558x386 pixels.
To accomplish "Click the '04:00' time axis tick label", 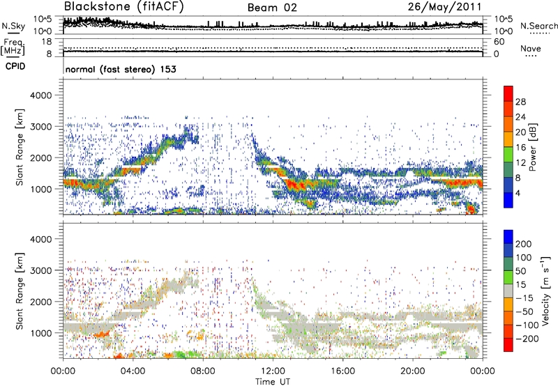I will (133, 371).
